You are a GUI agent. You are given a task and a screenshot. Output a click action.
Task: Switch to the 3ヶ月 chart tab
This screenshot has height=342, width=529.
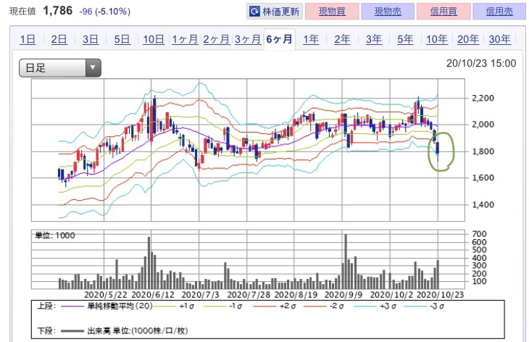click(248, 39)
